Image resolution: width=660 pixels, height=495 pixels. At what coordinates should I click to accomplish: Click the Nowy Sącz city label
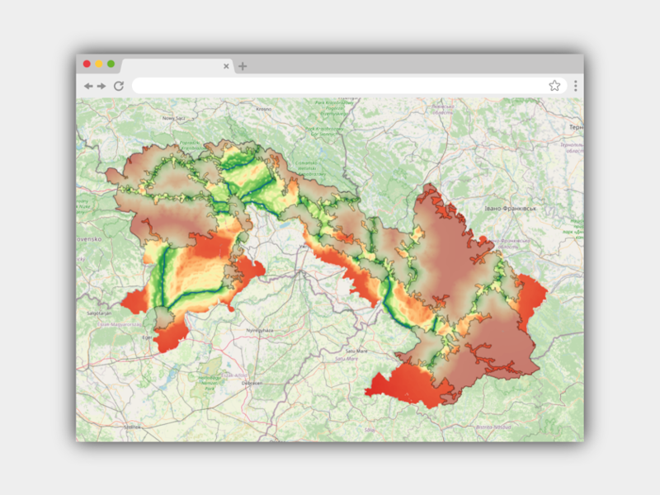coord(174,118)
